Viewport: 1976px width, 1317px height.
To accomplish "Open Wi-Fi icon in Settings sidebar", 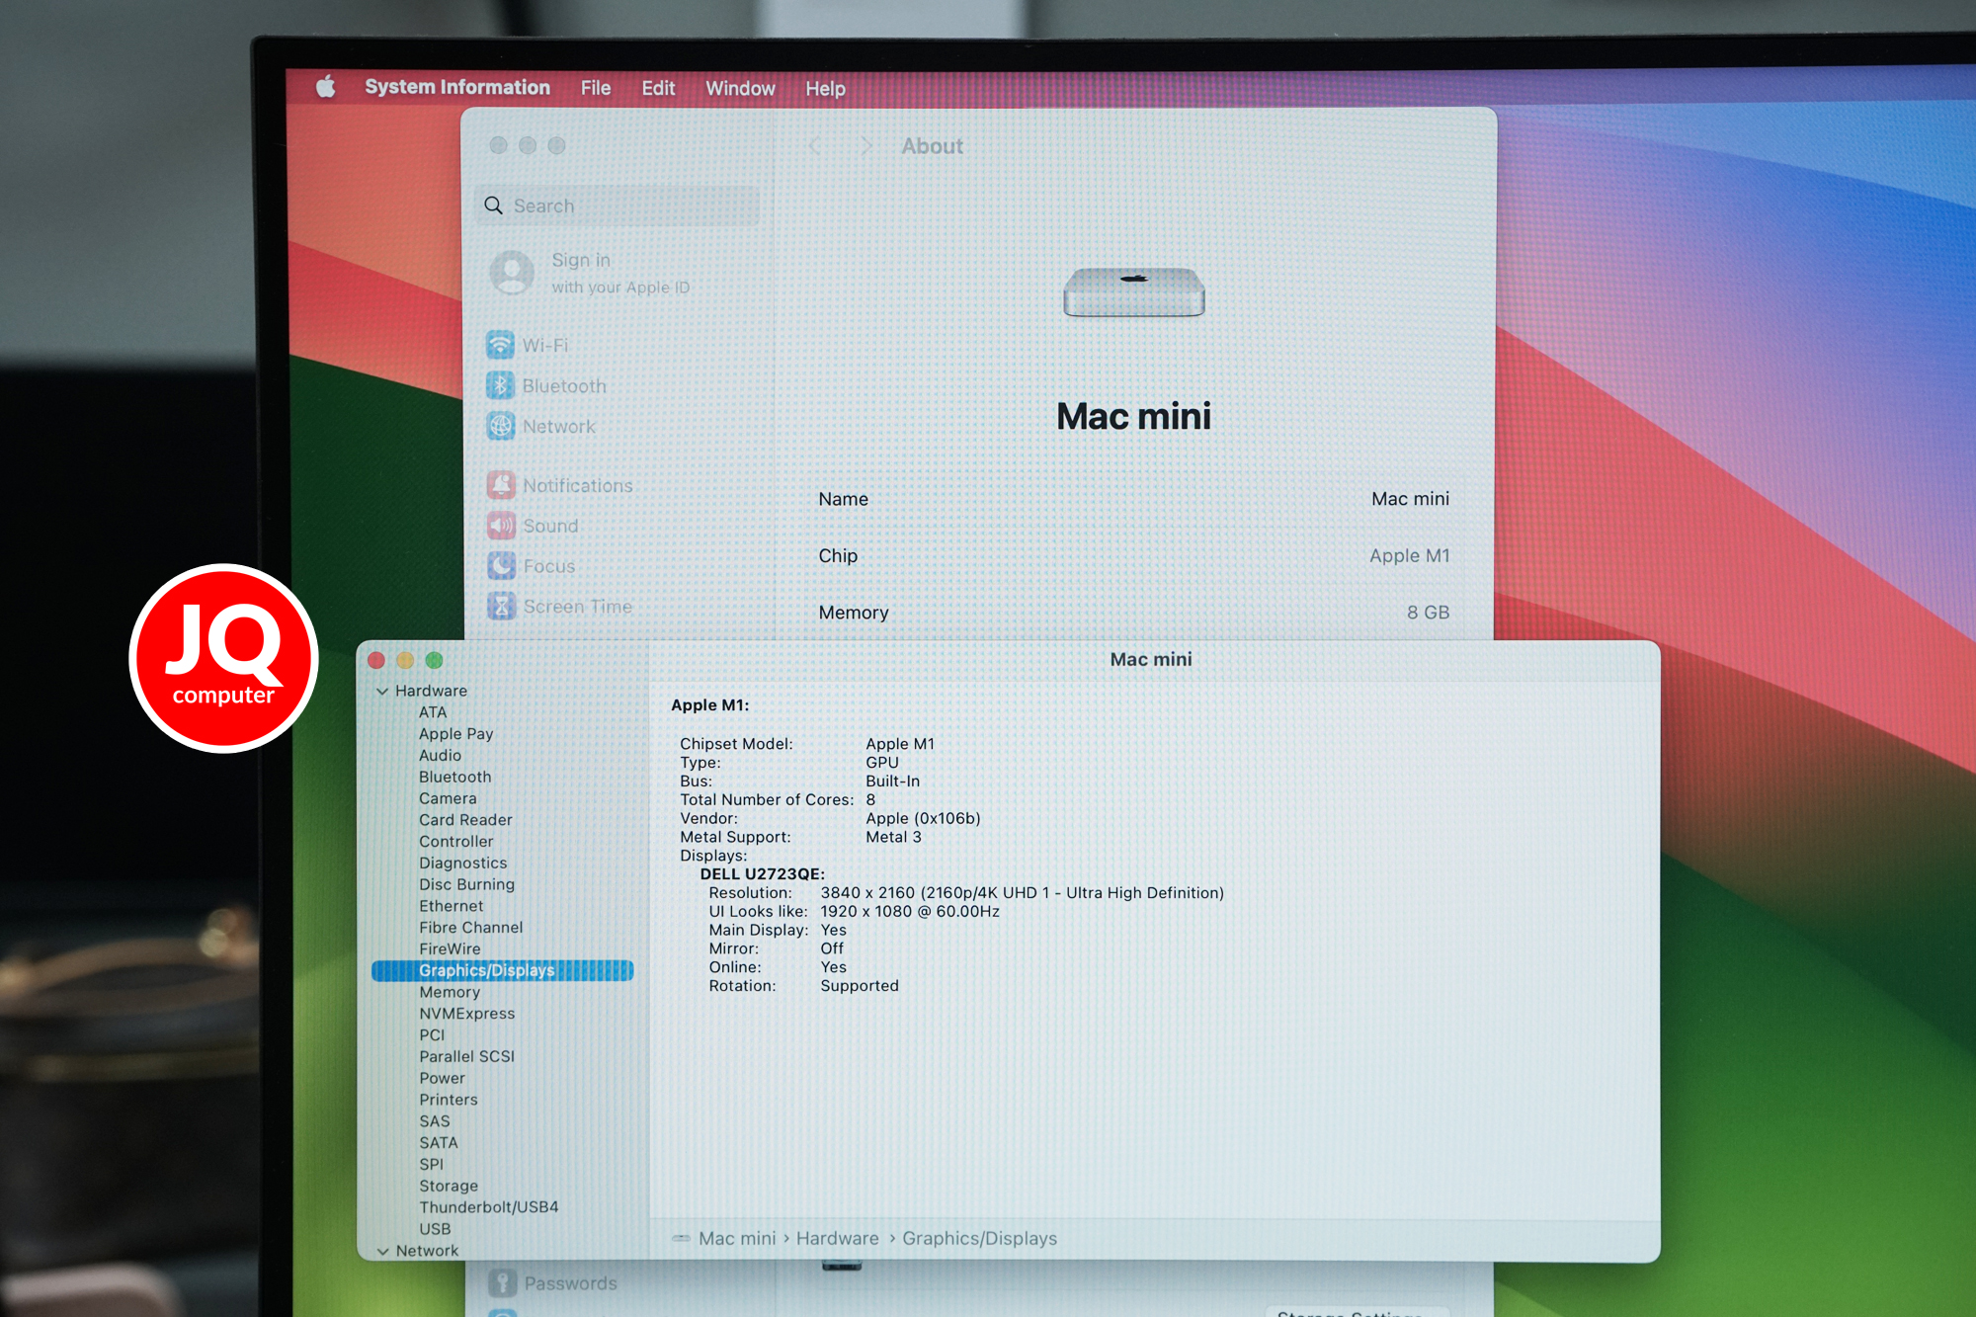I will tap(500, 345).
